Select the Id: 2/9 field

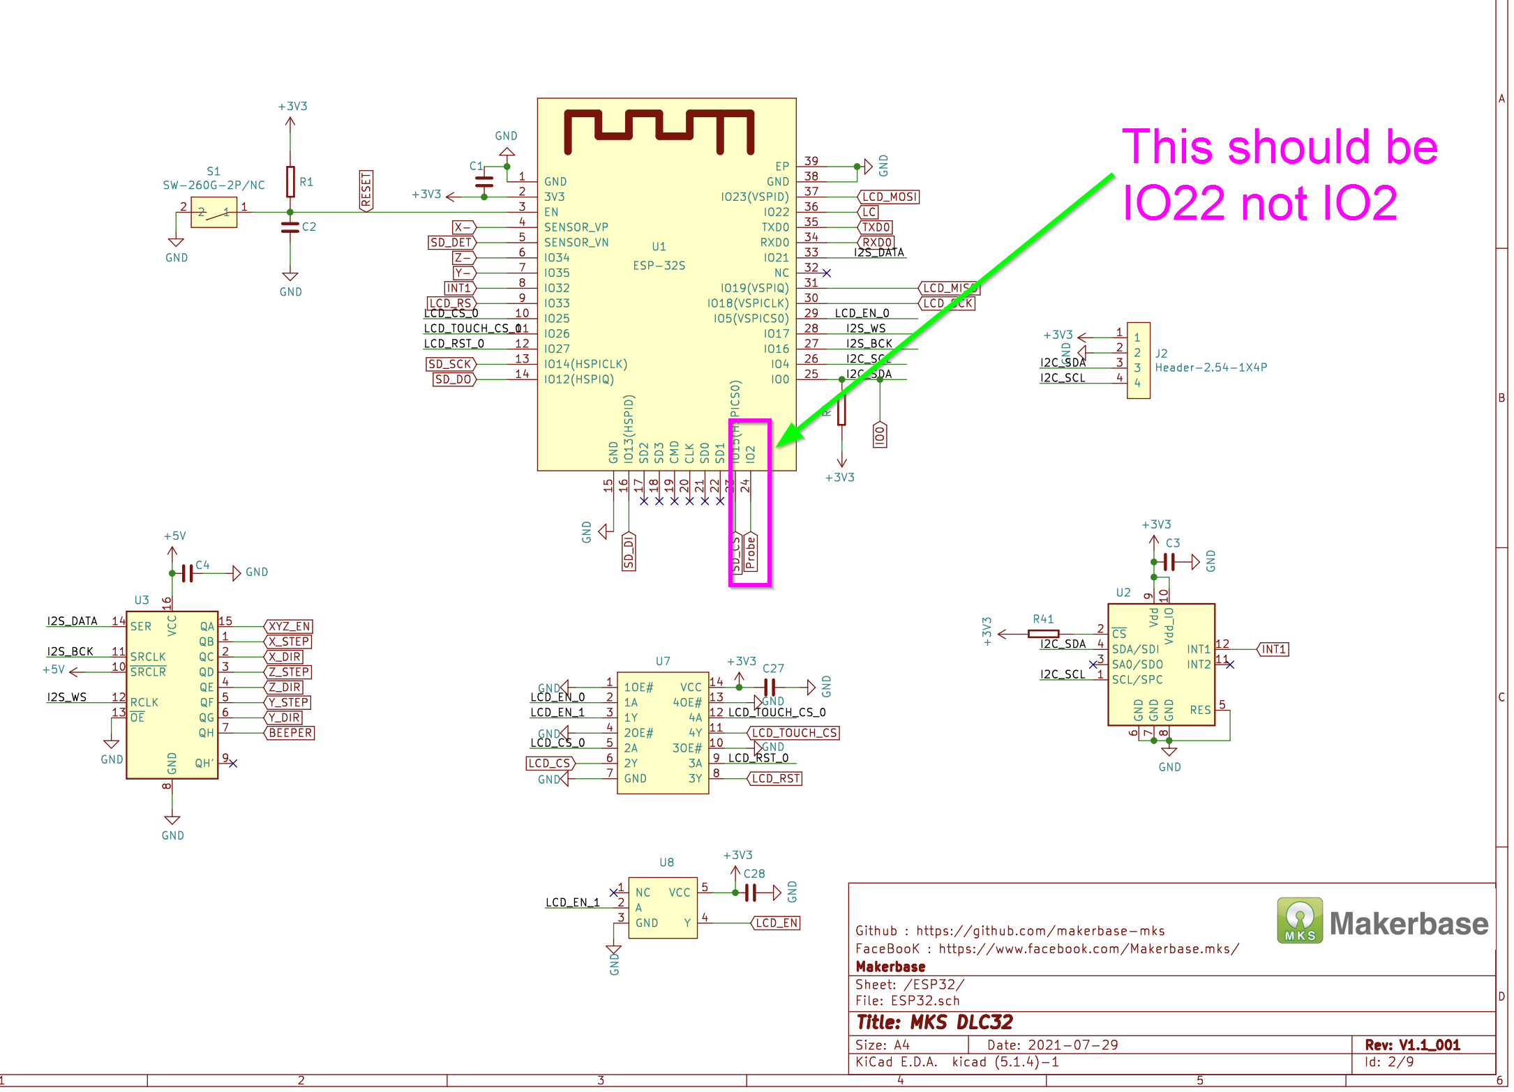pos(1389,1062)
